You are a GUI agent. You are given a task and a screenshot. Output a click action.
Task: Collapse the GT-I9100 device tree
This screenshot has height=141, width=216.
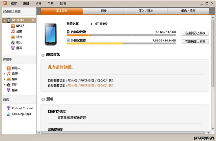tap(4, 20)
